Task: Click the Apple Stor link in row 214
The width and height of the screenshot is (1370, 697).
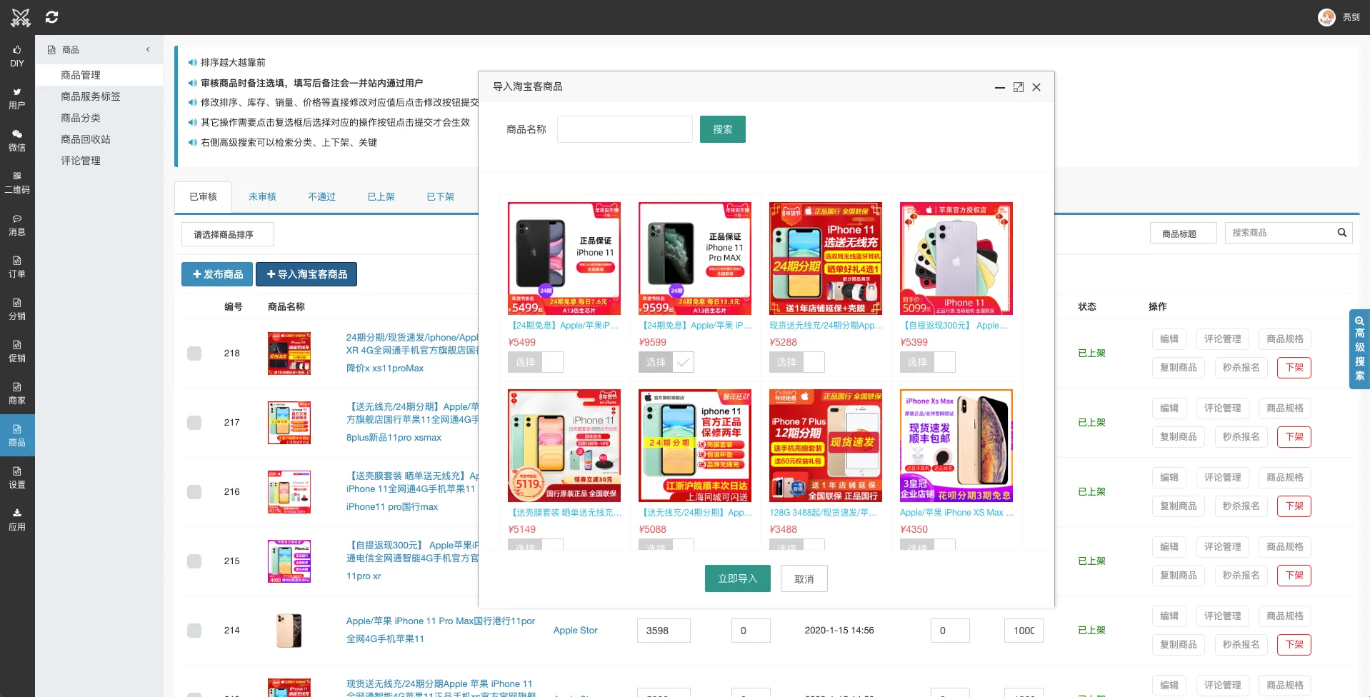Action: pyautogui.click(x=575, y=631)
